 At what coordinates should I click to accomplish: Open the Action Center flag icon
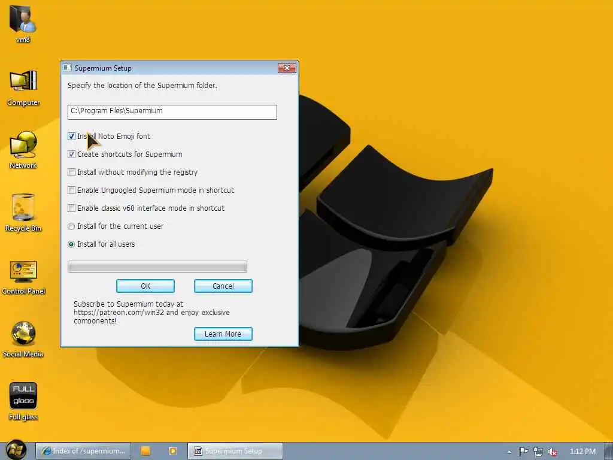523,452
